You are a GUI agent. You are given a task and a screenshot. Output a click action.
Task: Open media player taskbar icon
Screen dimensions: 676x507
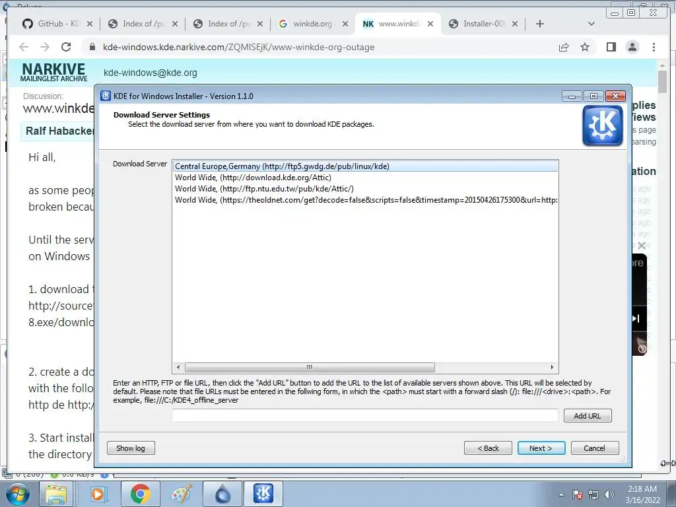pyautogui.click(x=98, y=494)
